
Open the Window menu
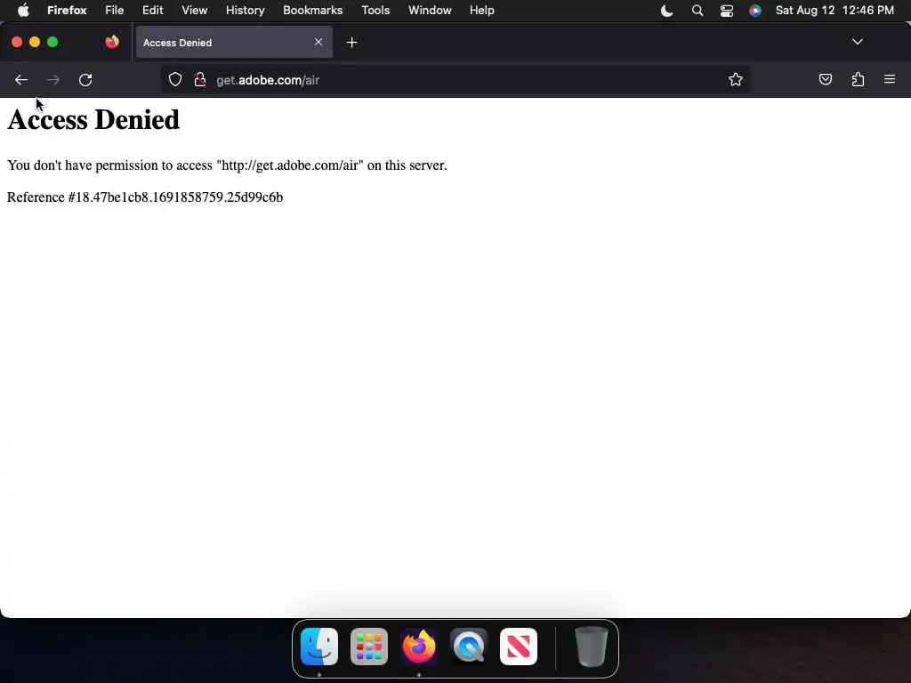click(x=430, y=10)
